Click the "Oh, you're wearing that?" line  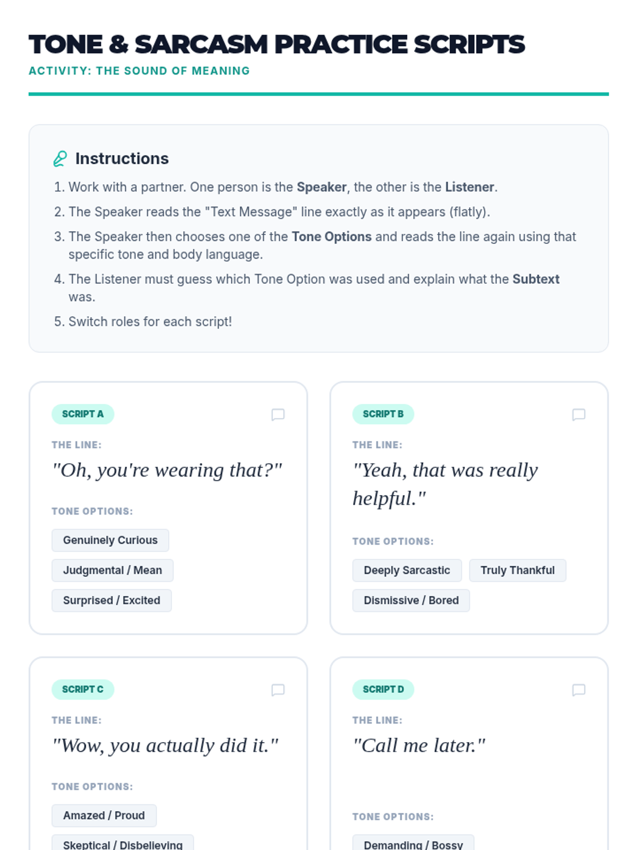click(x=167, y=470)
